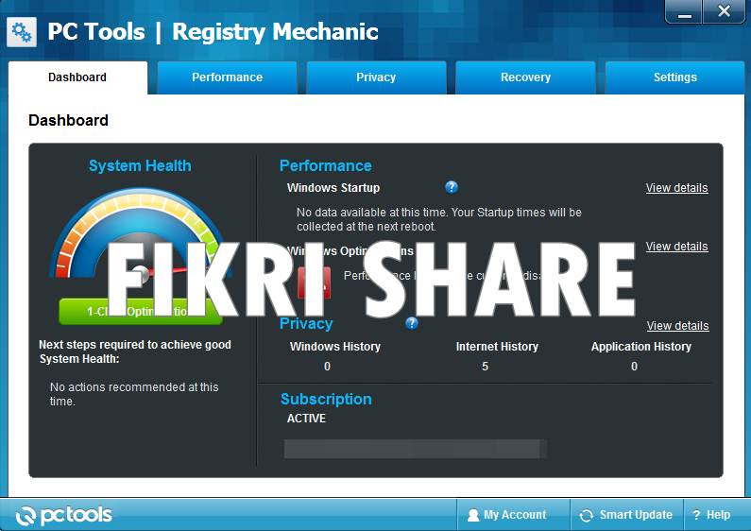Click the Application History label
Screen dimensions: 751x531
(641, 347)
